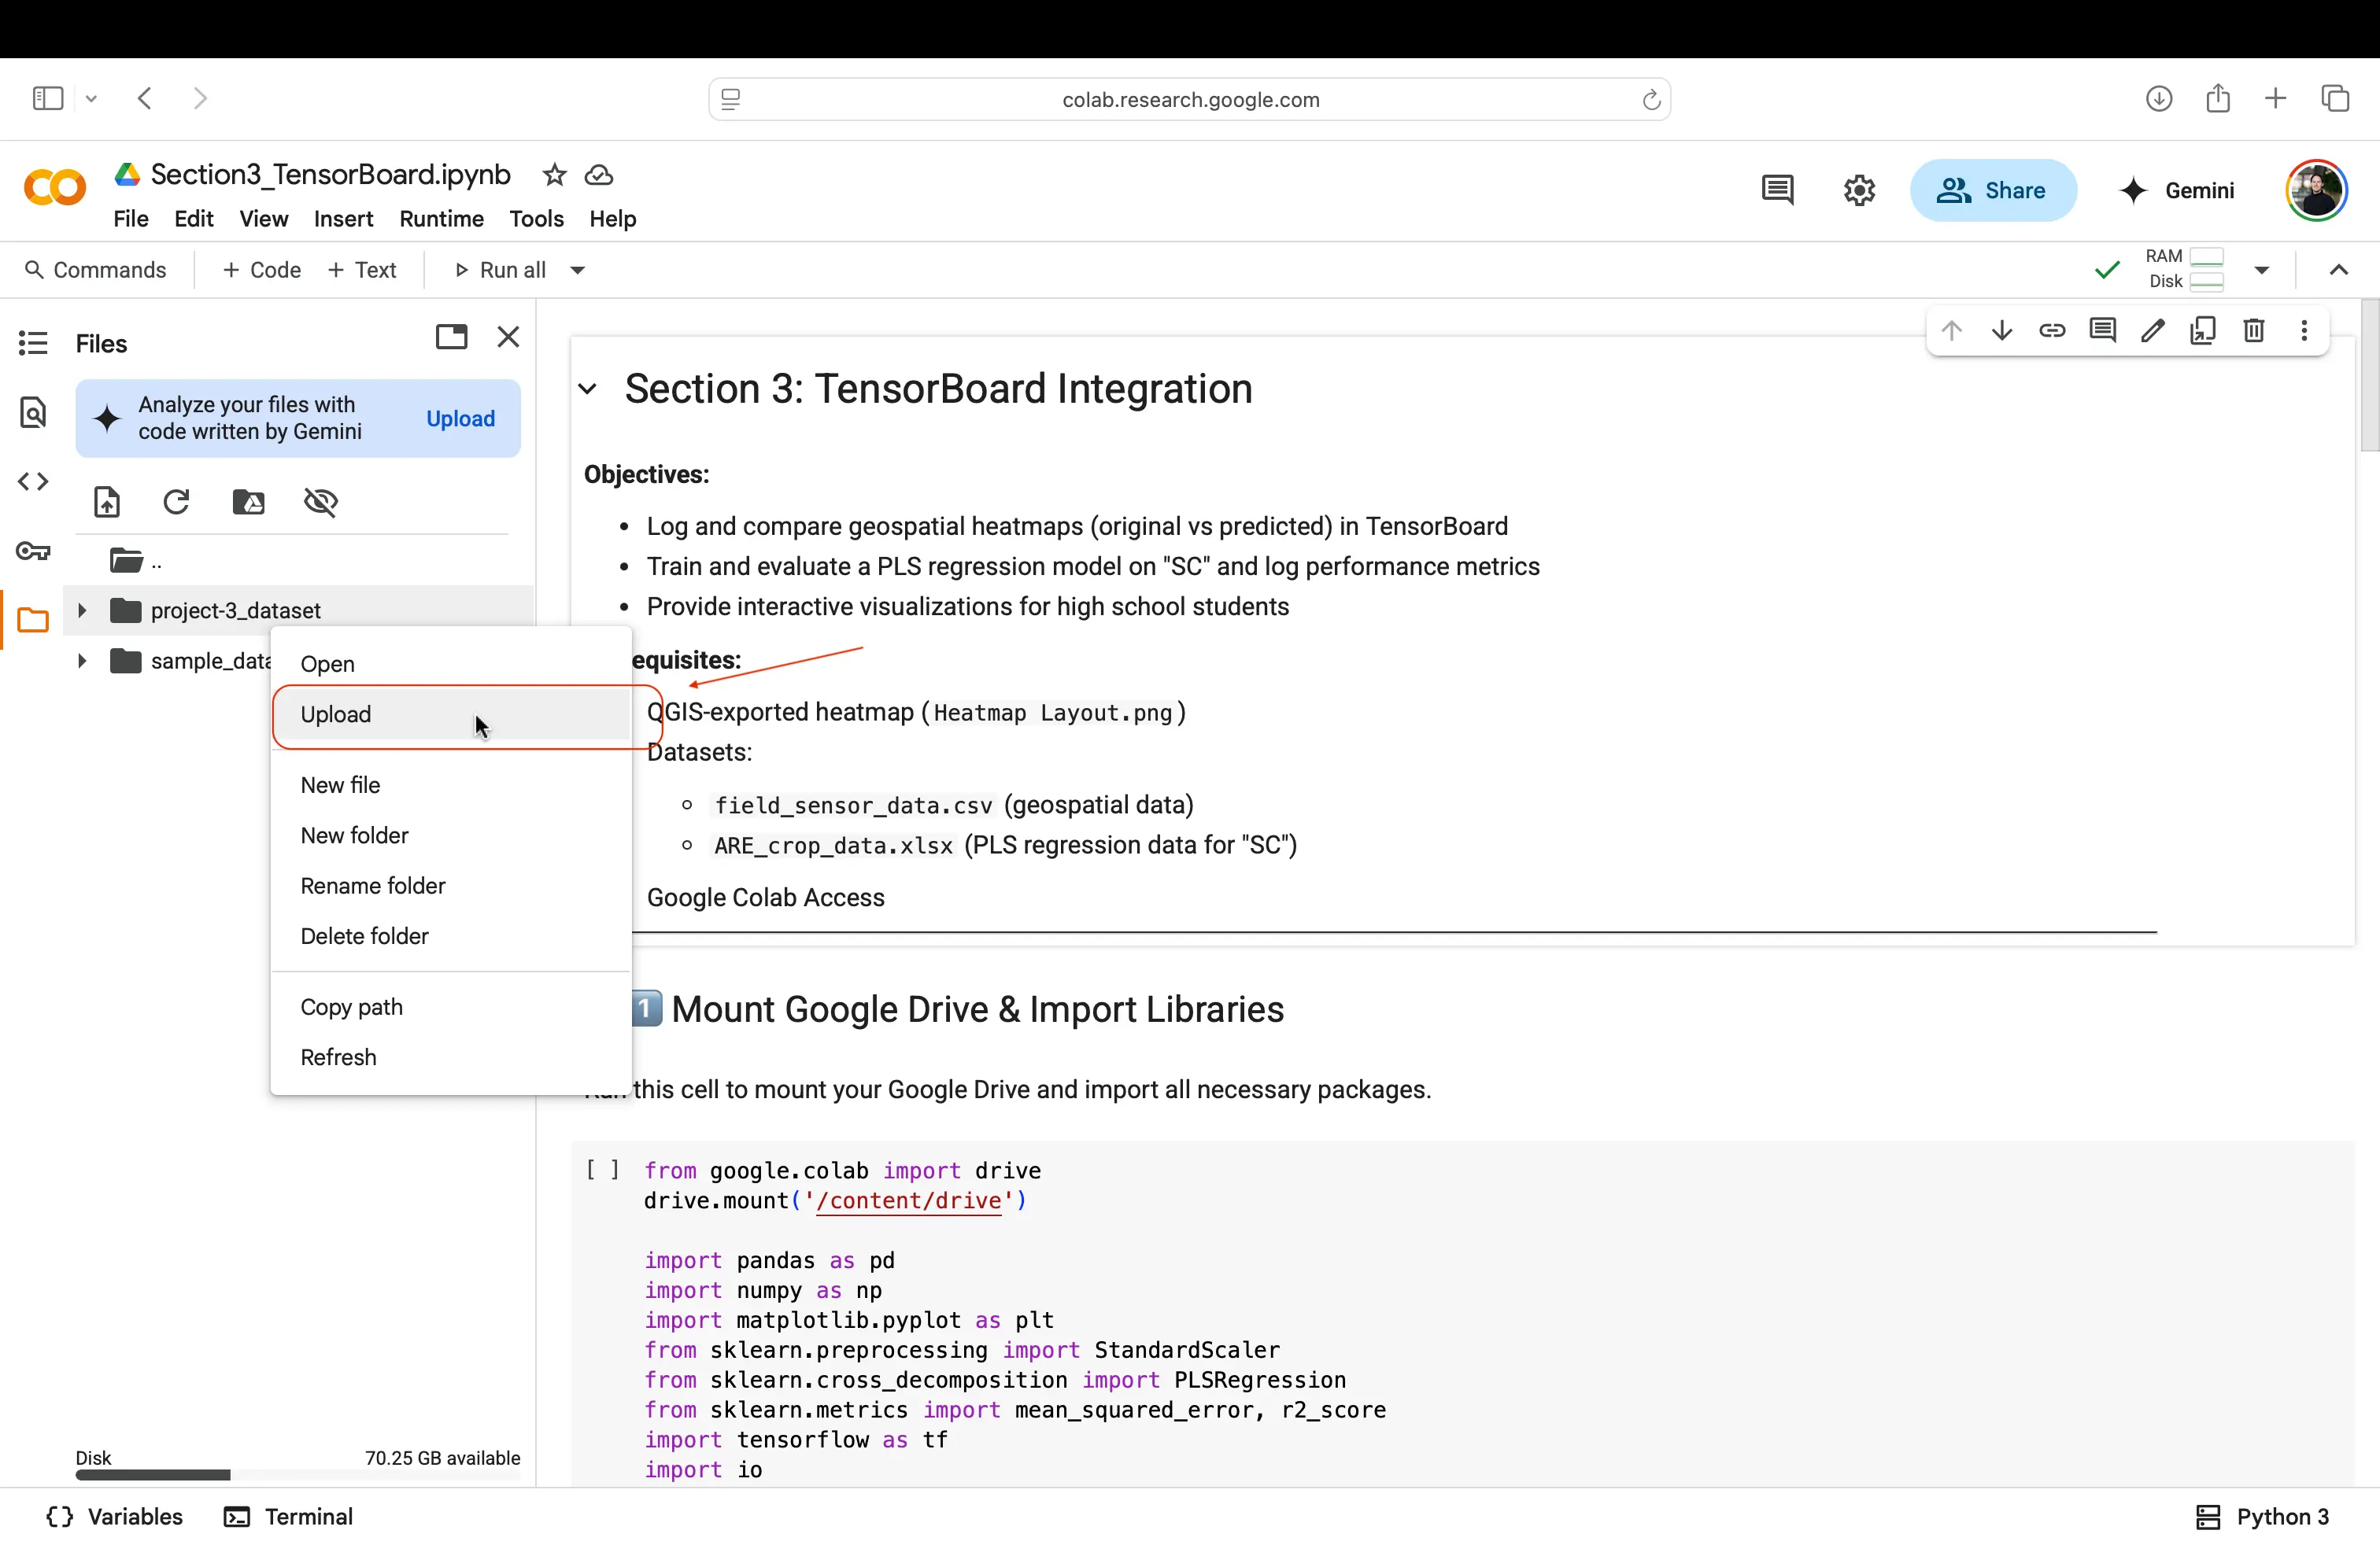2380x1545 pixels.
Task: Delete the cell with the trash icon
Action: (x=2253, y=330)
